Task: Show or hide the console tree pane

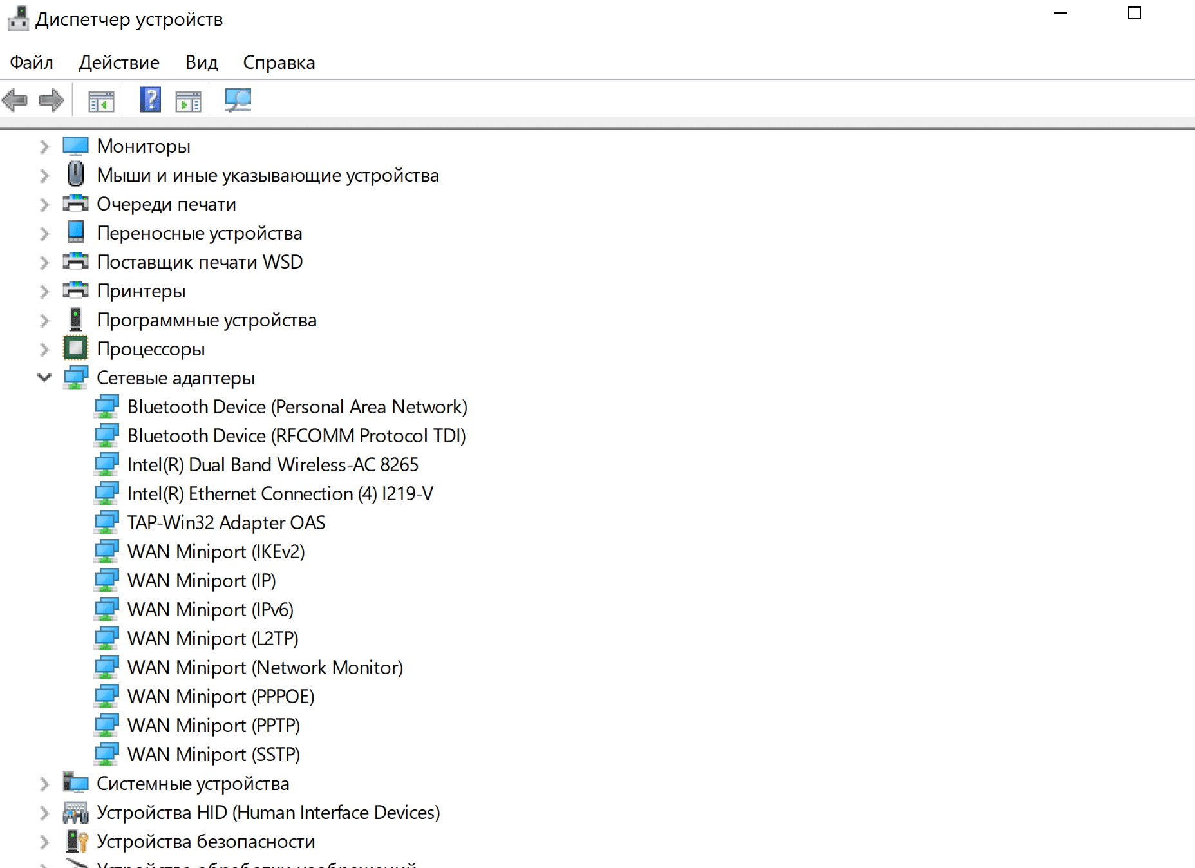Action: pyautogui.click(x=101, y=101)
